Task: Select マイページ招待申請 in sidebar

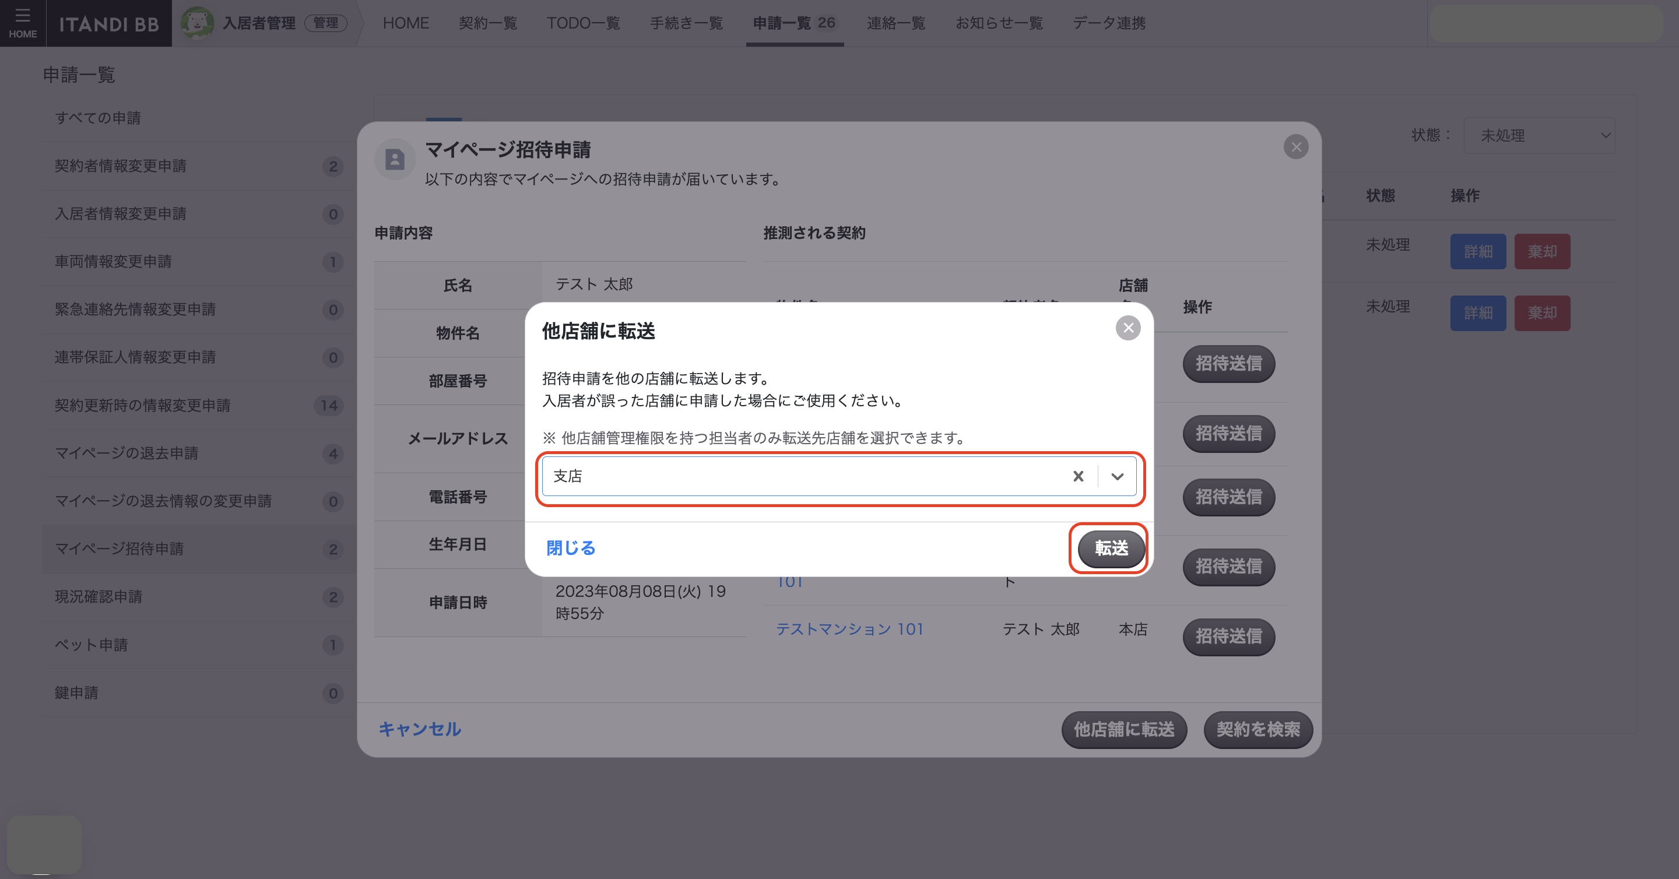Action: click(x=199, y=549)
